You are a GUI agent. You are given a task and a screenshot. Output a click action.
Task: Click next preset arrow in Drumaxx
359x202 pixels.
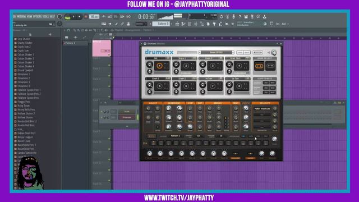click(233, 52)
